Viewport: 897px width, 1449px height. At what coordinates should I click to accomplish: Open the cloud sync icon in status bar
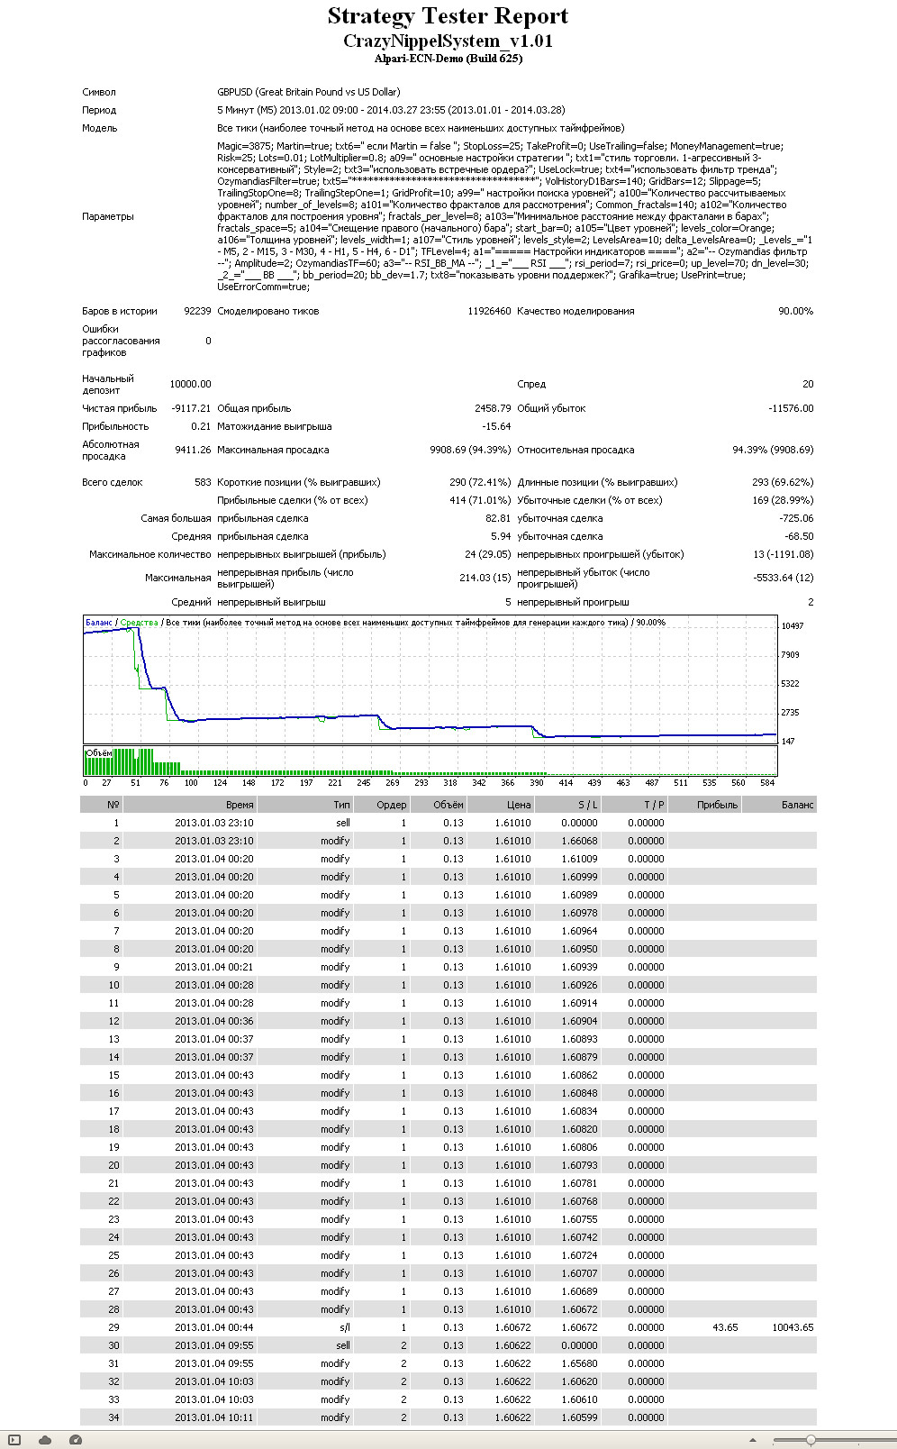point(45,1440)
